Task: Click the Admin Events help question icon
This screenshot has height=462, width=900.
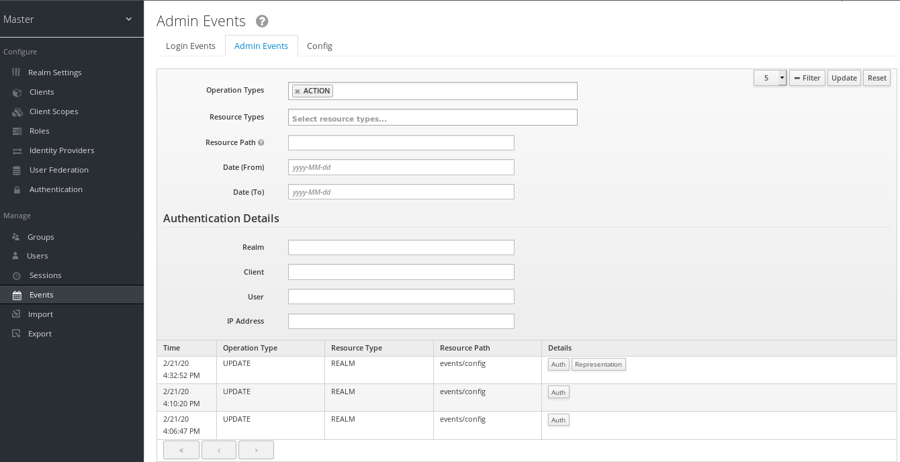Action: click(x=262, y=21)
